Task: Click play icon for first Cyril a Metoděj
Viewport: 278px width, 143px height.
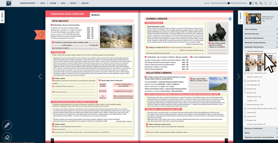Action: coord(245,81)
